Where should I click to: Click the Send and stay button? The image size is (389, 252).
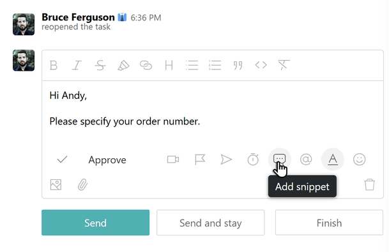(x=211, y=223)
